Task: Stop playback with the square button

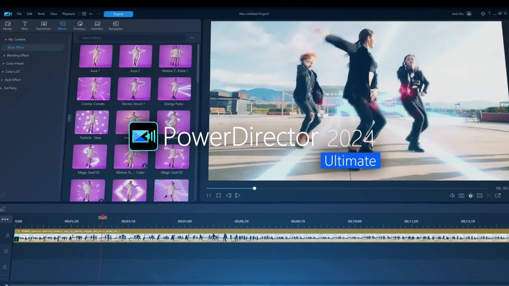Action: [x=218, y=195]
